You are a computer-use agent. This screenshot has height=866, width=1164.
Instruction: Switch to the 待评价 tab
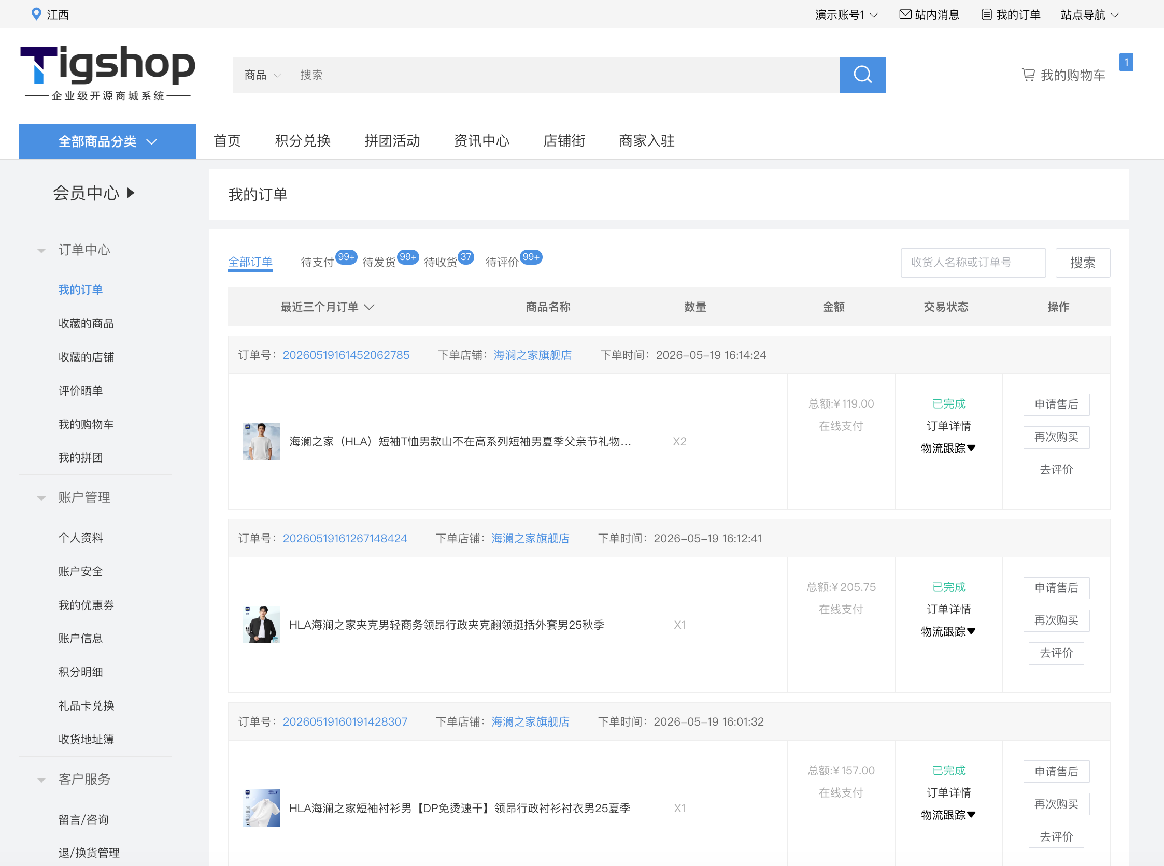(502, 262)
